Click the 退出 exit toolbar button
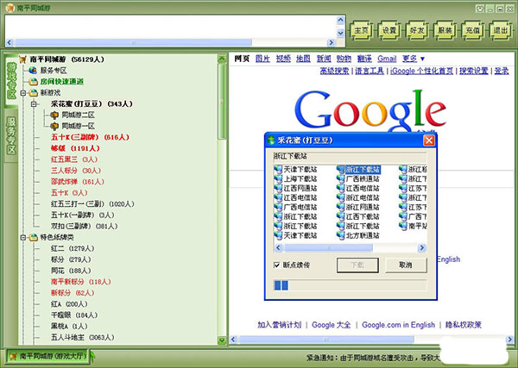 pos(499,29)
